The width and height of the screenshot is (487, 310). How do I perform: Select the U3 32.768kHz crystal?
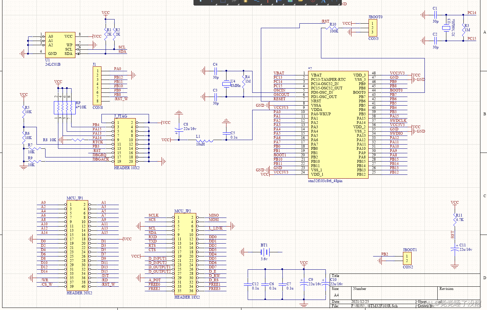point(446,28)
